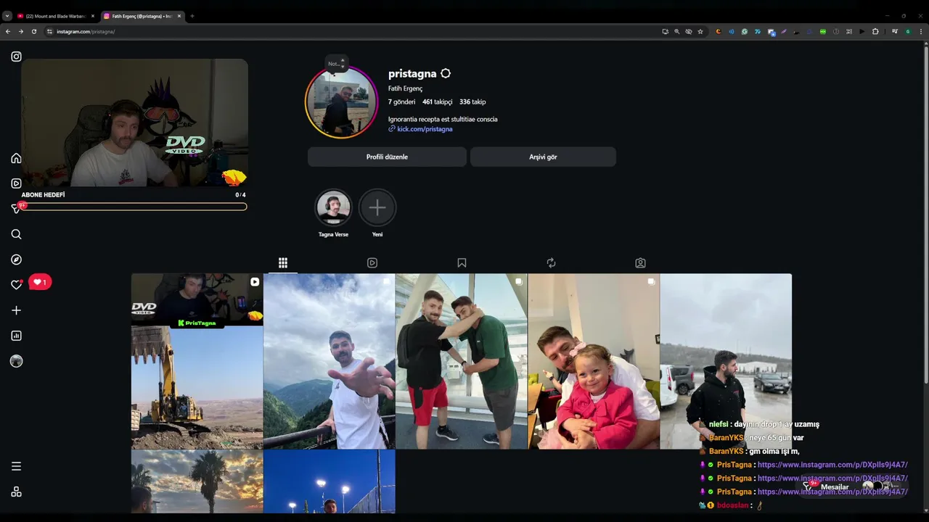
Task: Close the Mount and Blade Warband tab
Action: (x=93, y=16)
